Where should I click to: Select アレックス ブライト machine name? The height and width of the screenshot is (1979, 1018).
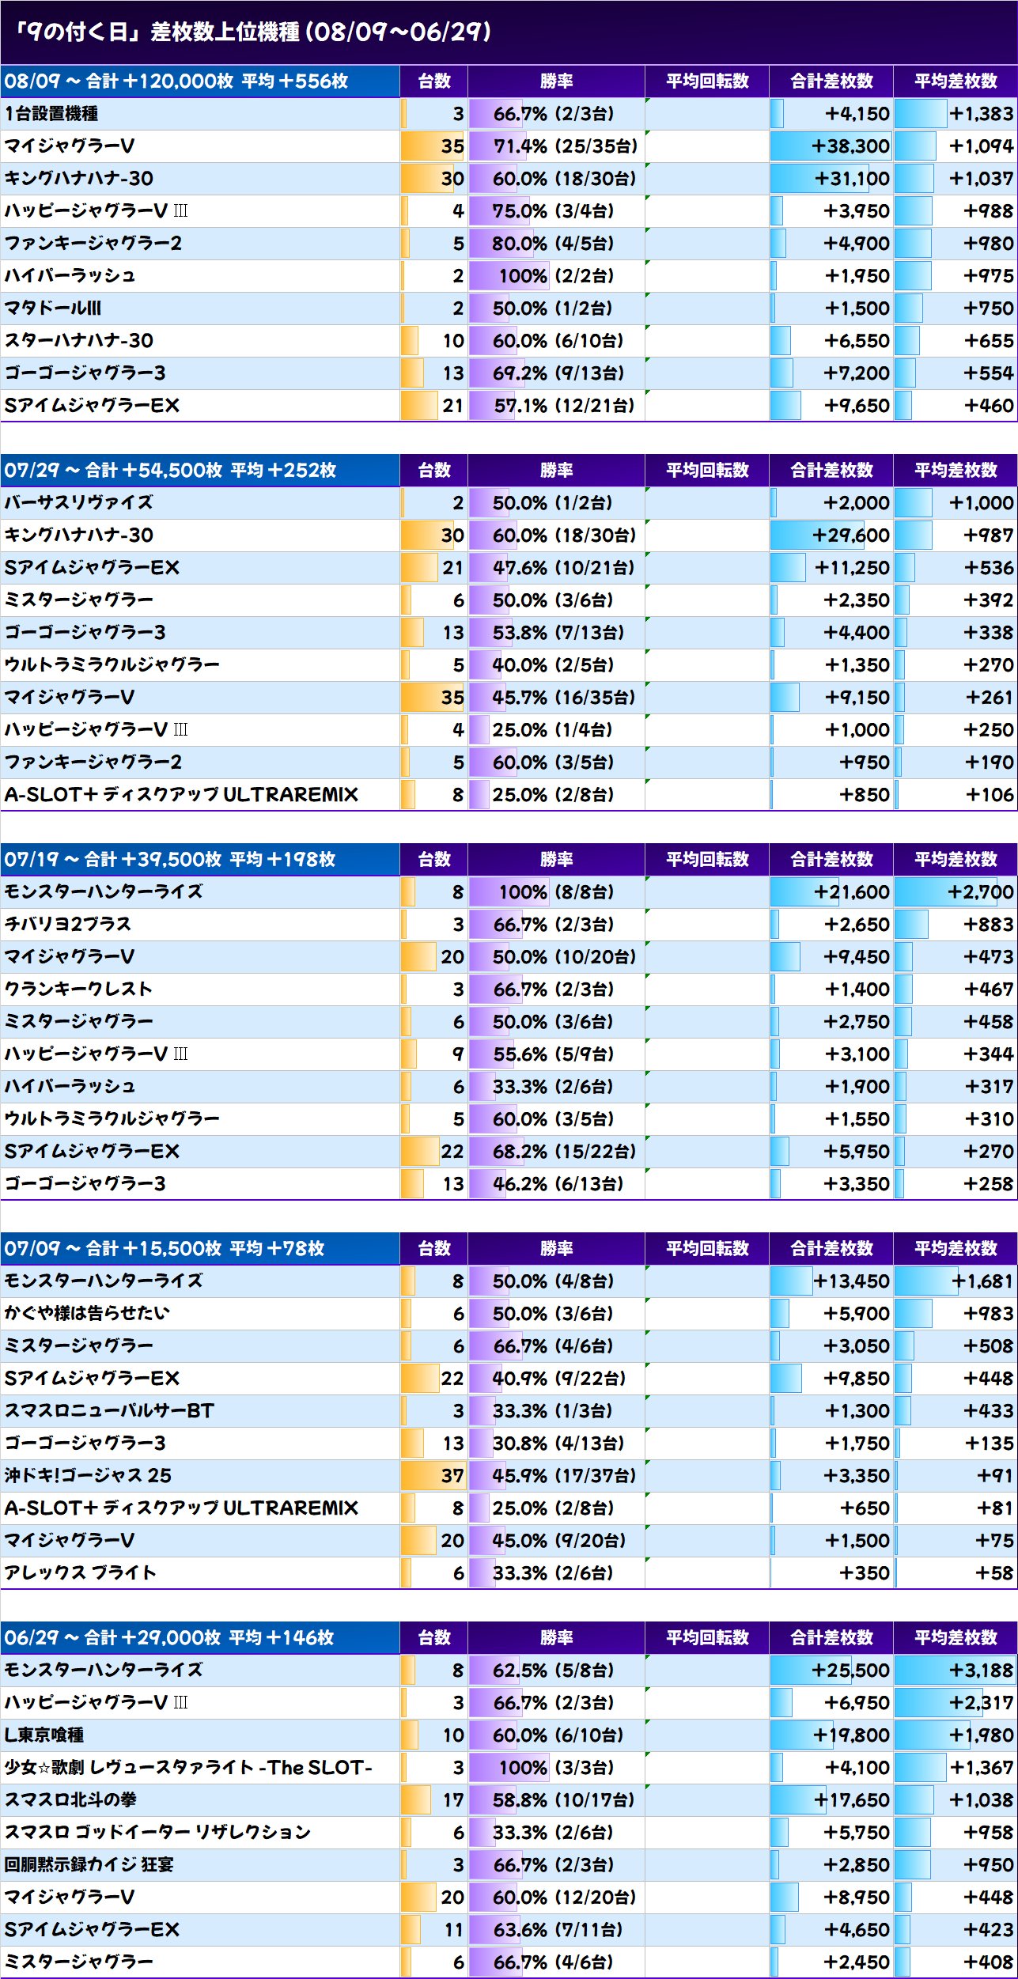[80, 1573]
